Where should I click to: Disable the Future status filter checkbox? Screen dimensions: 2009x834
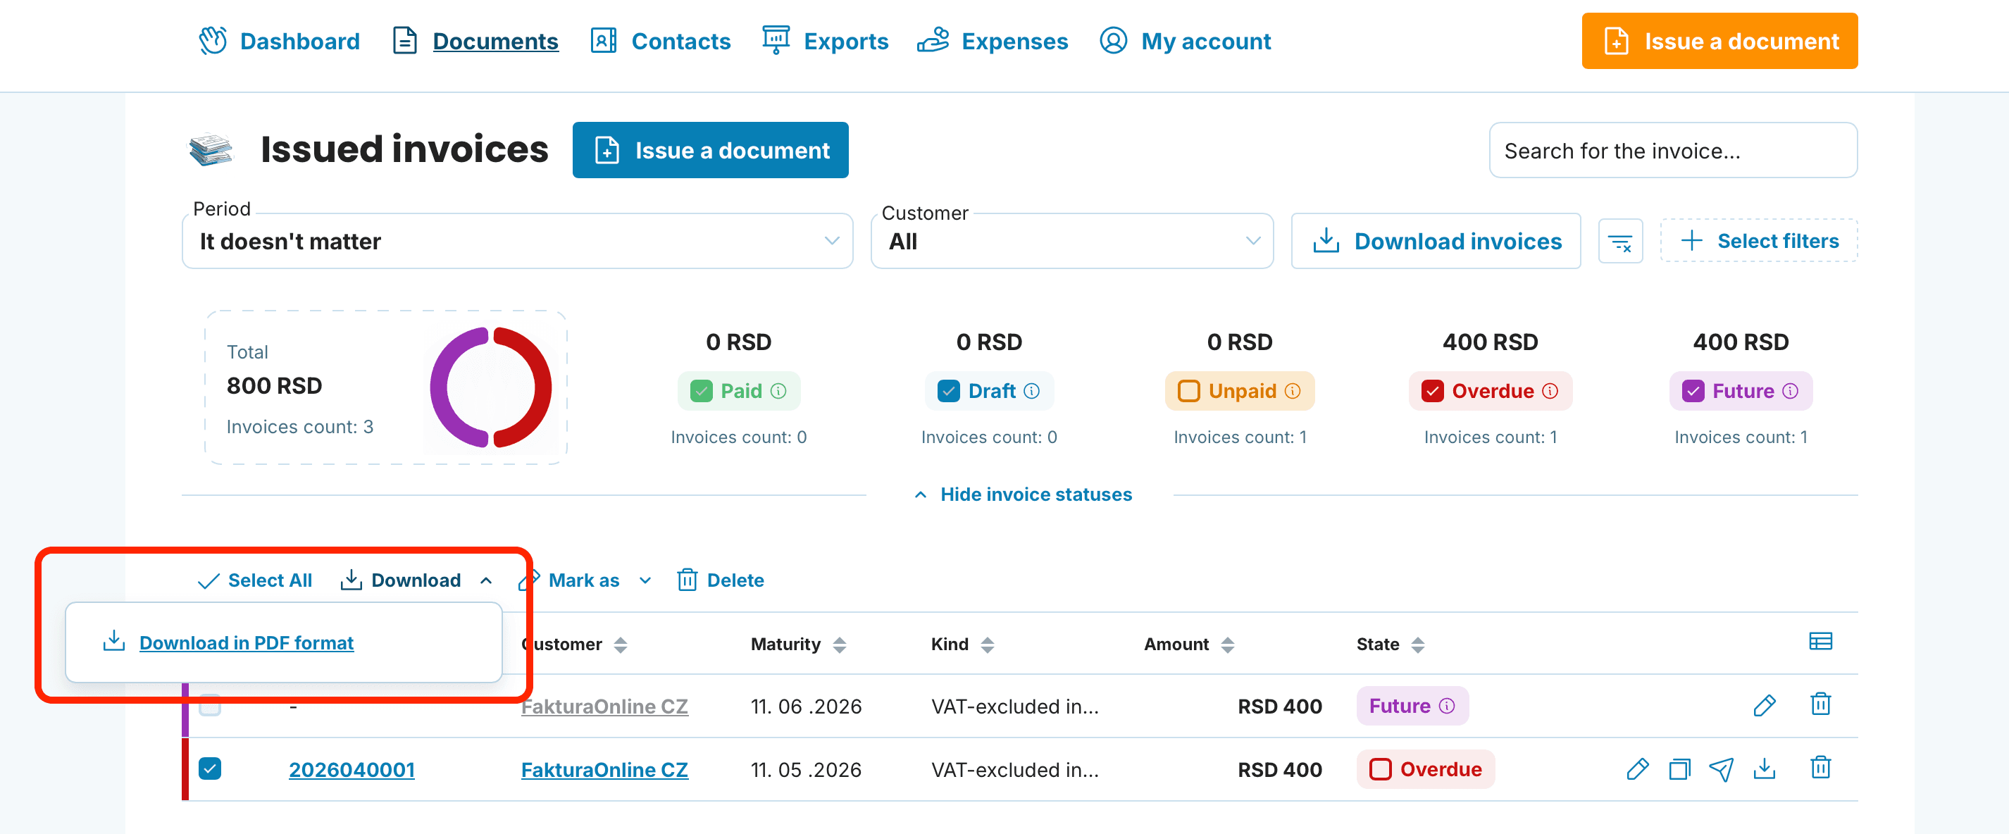1692,391
